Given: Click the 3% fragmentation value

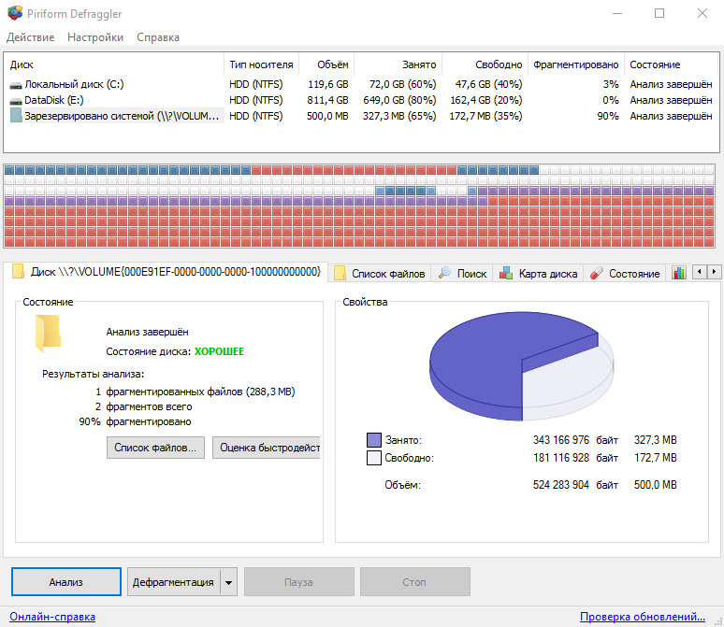Looking at the screenshot, I should pyautogui.click(x=611, y=84).
